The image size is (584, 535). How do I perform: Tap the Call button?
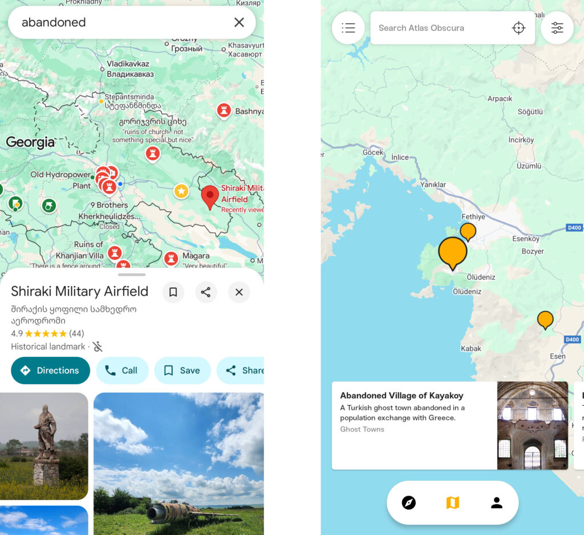pos(122,370)
